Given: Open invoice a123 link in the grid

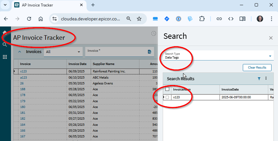Looking at the screenshot, I should click(x=24, y=77).
